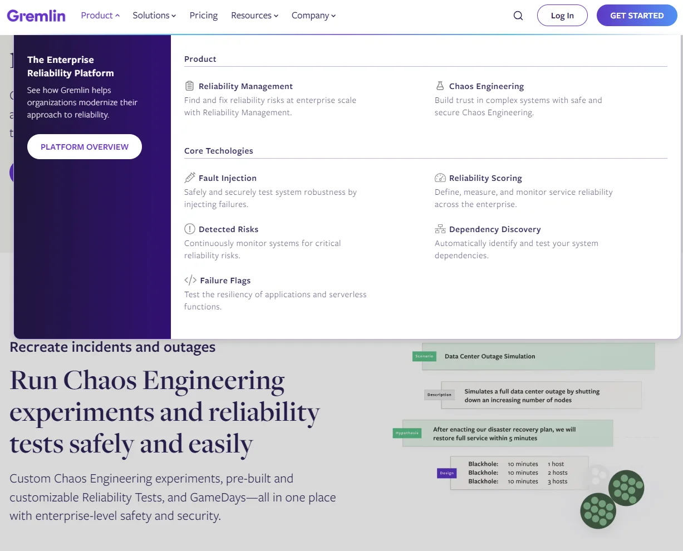Click the purple Design tag

pyautogui.click(x=447, y=473)
